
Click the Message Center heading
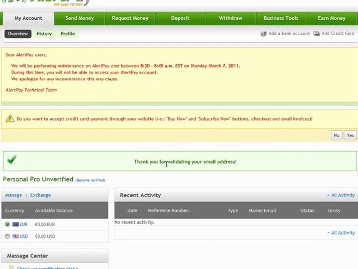(x=28, y=256)
